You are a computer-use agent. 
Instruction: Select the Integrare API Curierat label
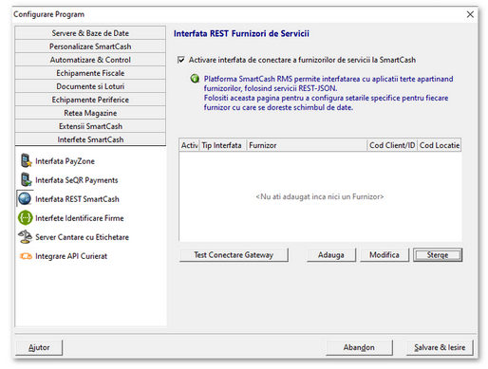pos(71,256)
